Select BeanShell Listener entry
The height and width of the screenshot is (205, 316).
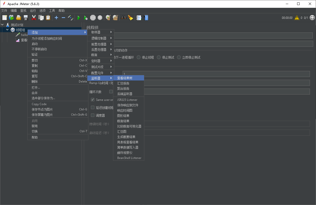tap(129, 158)
